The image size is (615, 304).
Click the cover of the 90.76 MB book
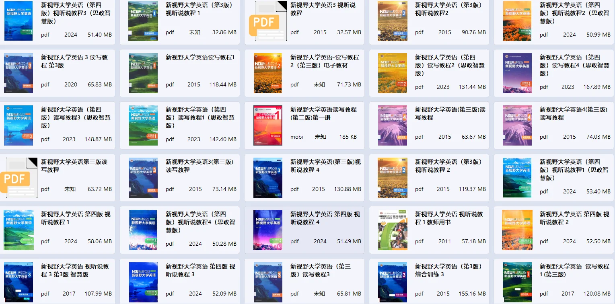pos(393,21)
